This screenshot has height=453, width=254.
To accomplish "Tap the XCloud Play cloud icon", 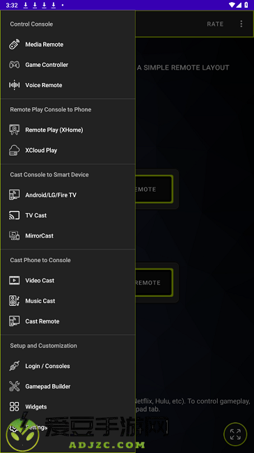I will click(x=14, y=151).
